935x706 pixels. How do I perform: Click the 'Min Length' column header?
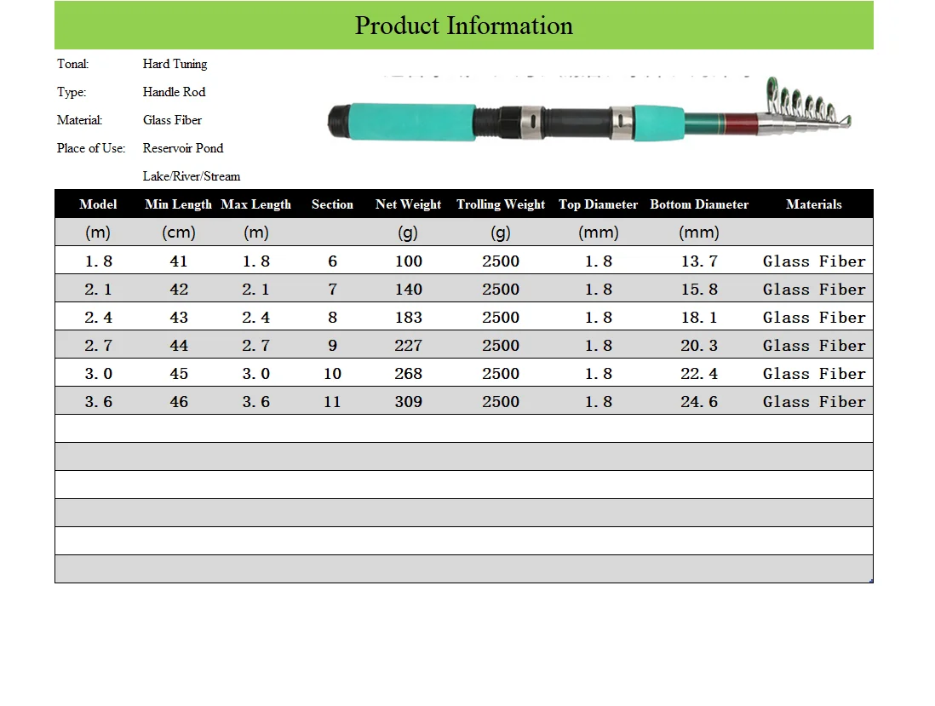pos(178,204)
